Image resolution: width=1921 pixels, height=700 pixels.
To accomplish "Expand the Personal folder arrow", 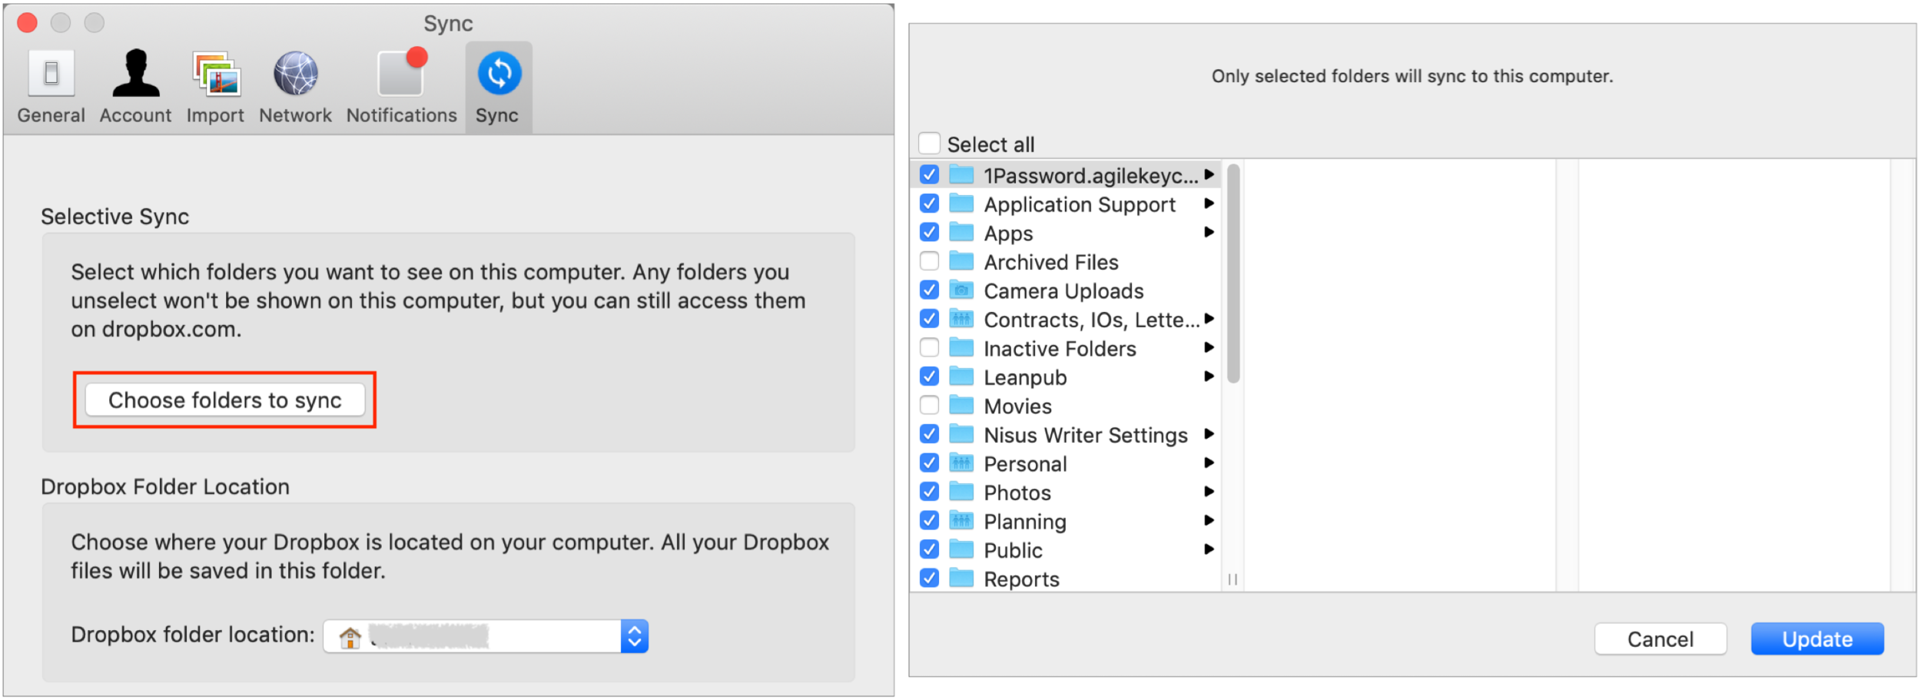I will (1209, 463).
